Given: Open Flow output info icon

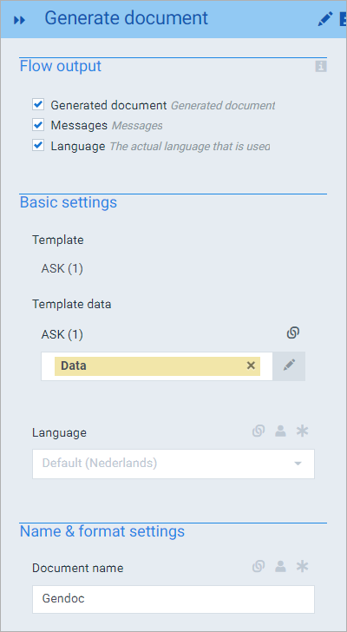Looking at the screenshot, I should tap(321, 67).
